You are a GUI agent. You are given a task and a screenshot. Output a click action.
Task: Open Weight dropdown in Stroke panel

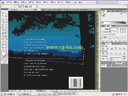pos(117,29)
